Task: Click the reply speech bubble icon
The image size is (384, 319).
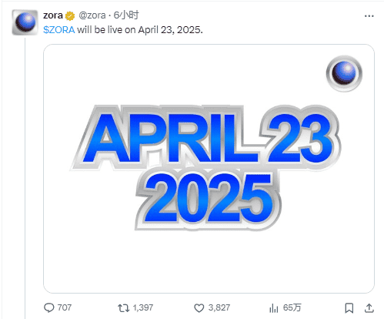Action: 48,307
